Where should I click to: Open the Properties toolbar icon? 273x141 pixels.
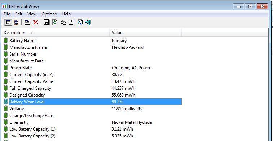click(x=71, y=22)
